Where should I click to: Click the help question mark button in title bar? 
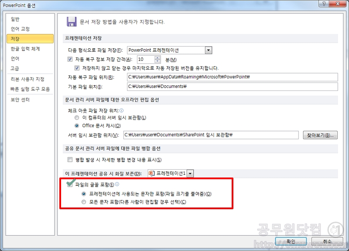[x=324, y=3]
